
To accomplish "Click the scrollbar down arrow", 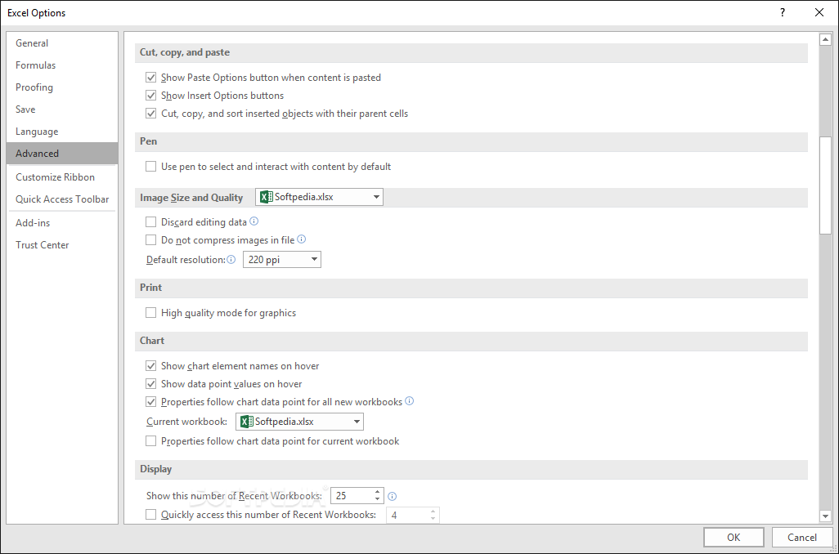I will [x=825, y=516].
